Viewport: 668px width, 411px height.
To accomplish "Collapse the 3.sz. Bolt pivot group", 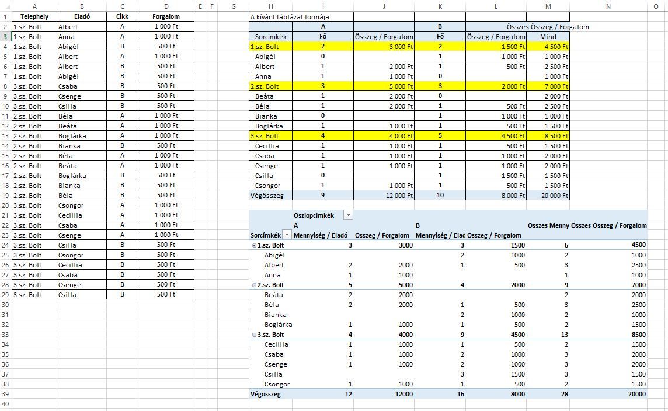I will coord(255,335).
